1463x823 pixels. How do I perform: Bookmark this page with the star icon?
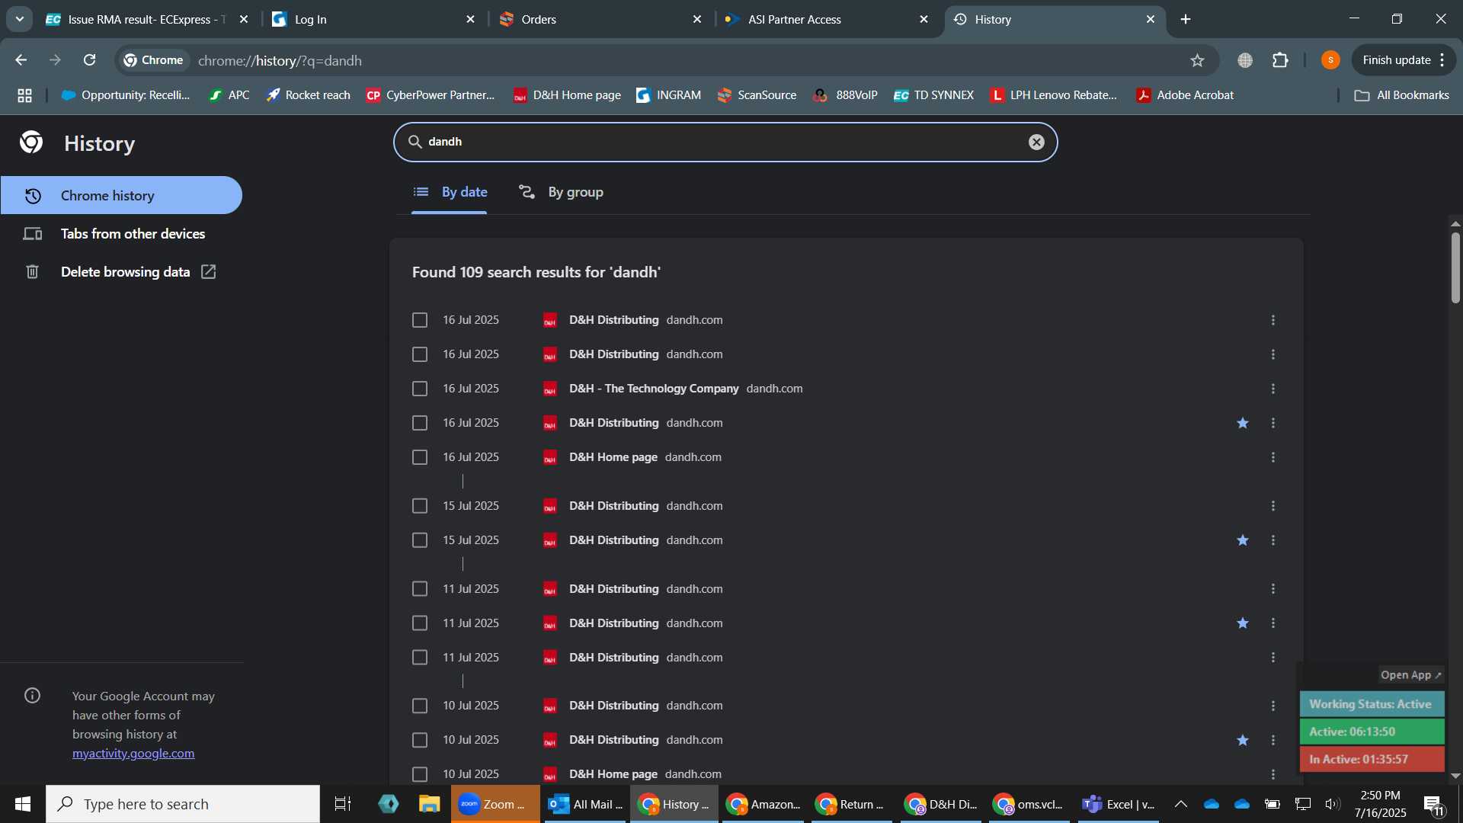point(1197,60)
